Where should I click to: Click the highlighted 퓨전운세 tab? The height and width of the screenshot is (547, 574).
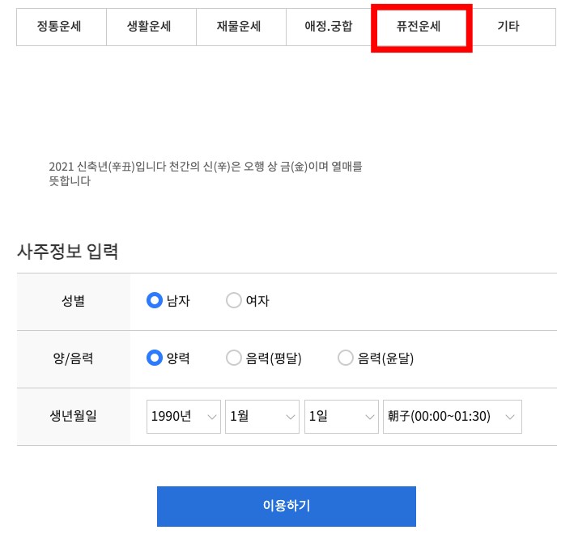pyautogui.click(x=419, y=27)
